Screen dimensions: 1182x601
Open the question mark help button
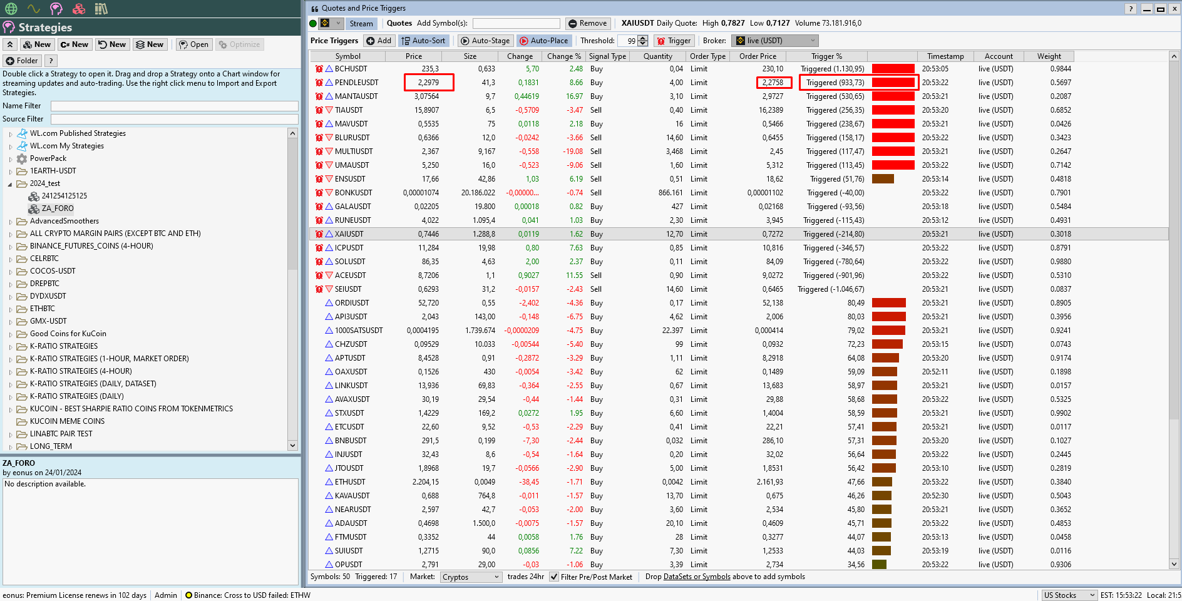tap(51, 61)
